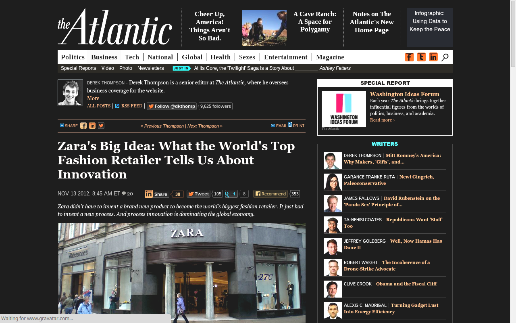Click the Zara's Big Idea article headline
Image resolution: width=516 pixels, height=323 pixels.
point(176,160)
